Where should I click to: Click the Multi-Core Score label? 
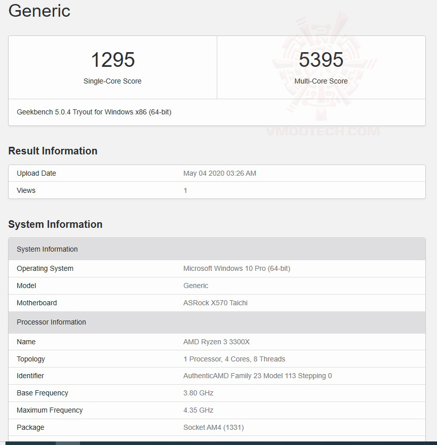[x=321, y=81]
